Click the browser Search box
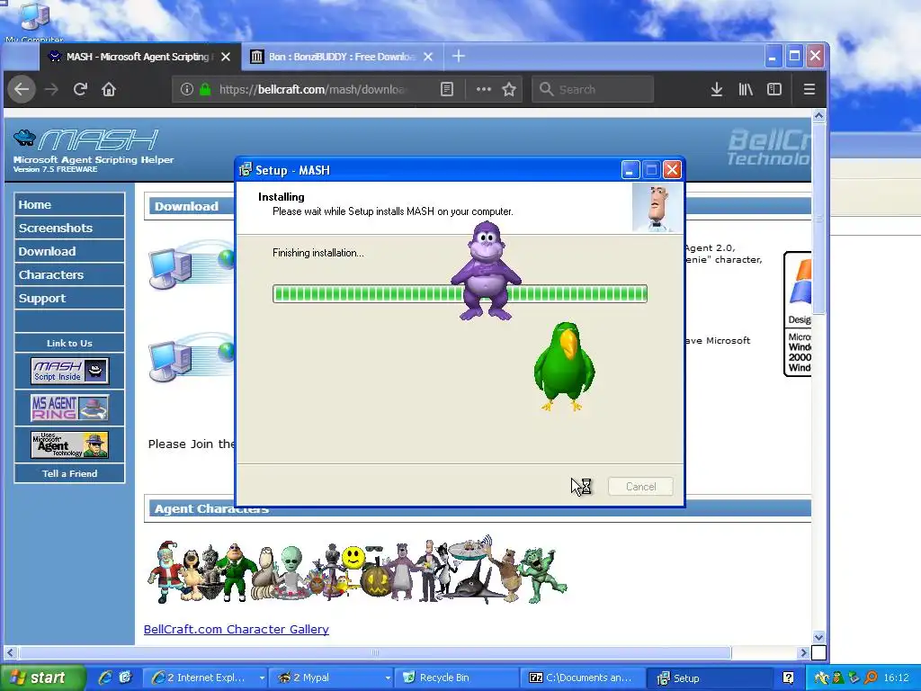The image size is (921, 691). pyautogui.click(x=593, y=89)
